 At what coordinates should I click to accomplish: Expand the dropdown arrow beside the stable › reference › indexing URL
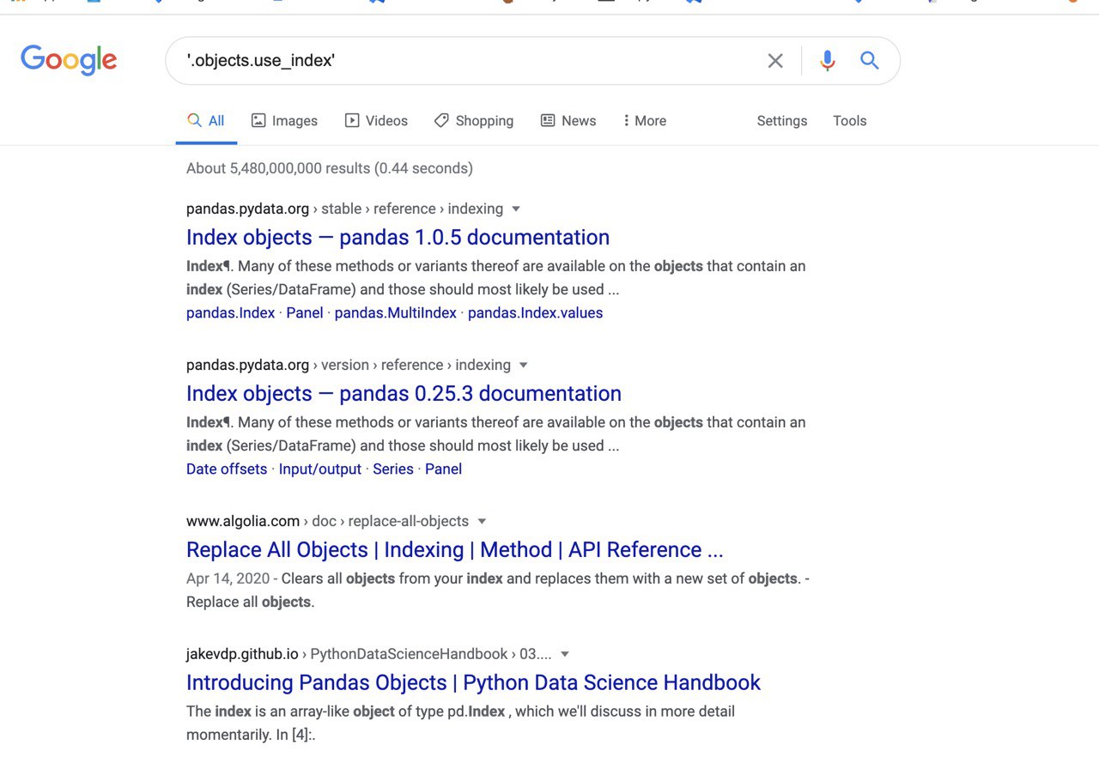point(516,209)
